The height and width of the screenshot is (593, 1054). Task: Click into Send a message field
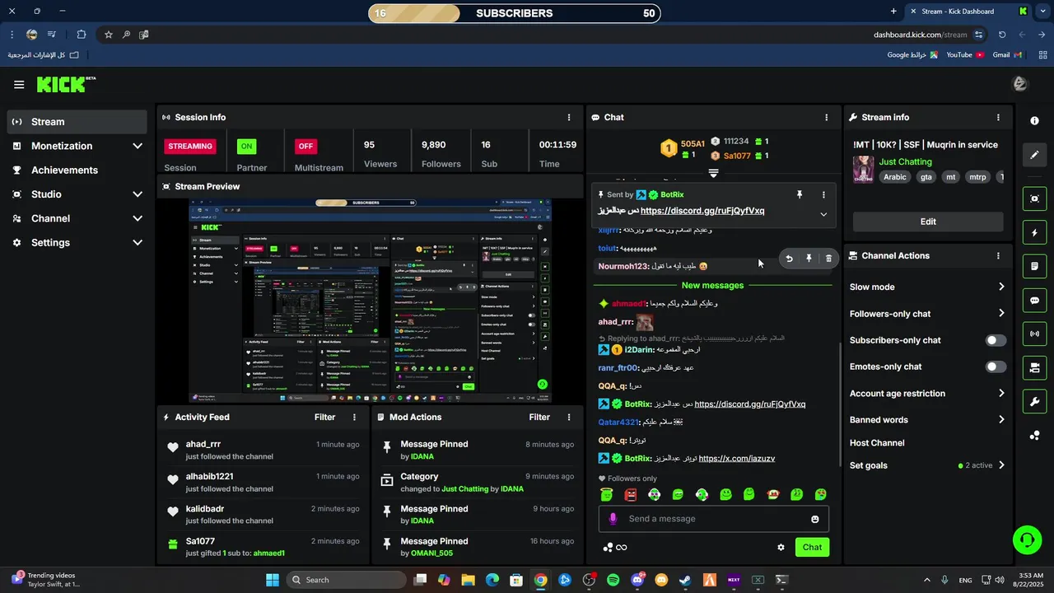point(713,519)
